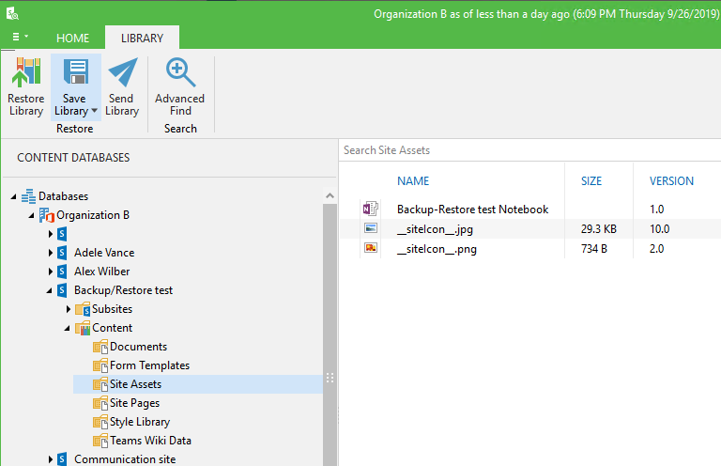Click the Content library icon
This screenshot has height=466, width=721.
tap(83, 328)
